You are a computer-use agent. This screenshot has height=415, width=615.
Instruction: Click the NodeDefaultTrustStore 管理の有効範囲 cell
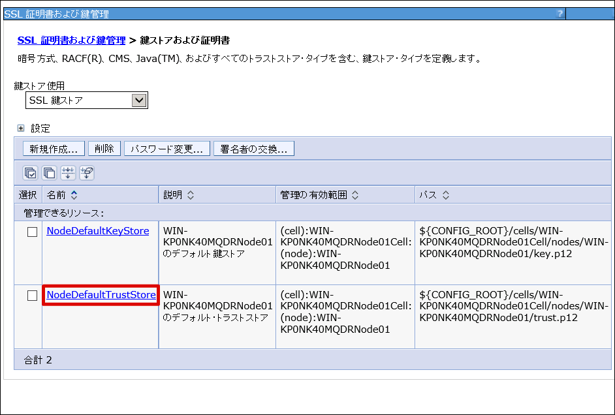(x=345, y=316)
